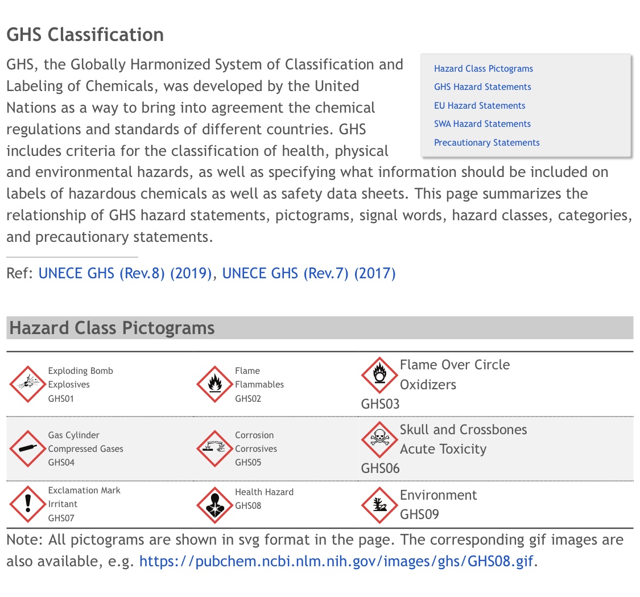This screenshot has width=640, height=597.
Task: Click the Gas Cylinder GHS04 pictogram
Action: click(x=27, y=449)
